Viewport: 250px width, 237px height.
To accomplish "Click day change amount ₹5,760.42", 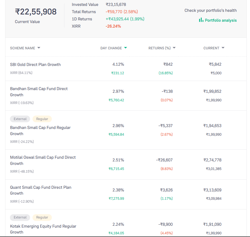I will point(116,100).
